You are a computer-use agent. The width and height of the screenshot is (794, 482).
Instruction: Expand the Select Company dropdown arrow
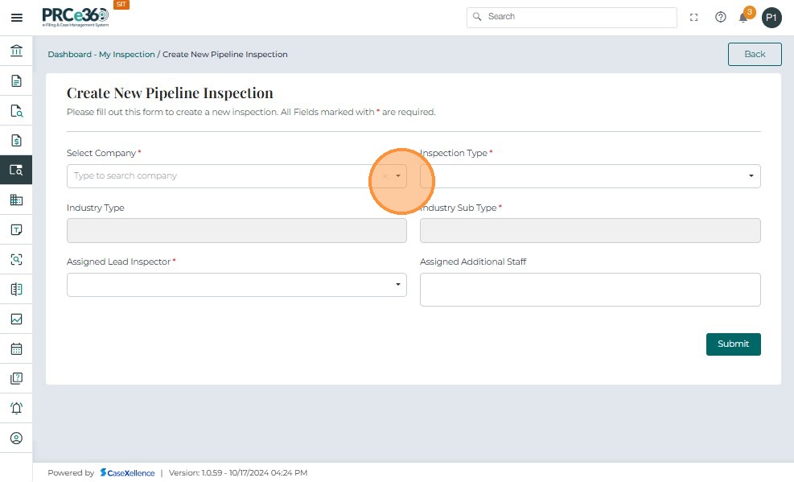398,176
